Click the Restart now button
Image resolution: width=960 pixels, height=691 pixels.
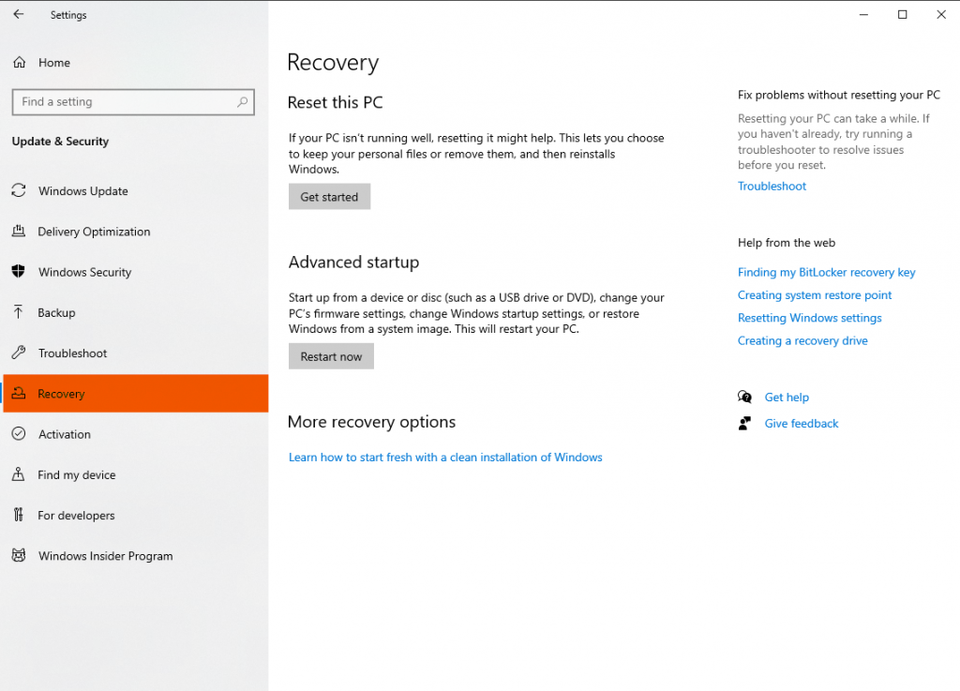[331, 356]
